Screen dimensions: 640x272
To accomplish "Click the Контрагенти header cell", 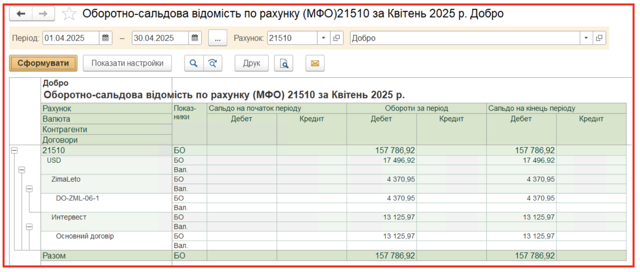I will 106,129.
